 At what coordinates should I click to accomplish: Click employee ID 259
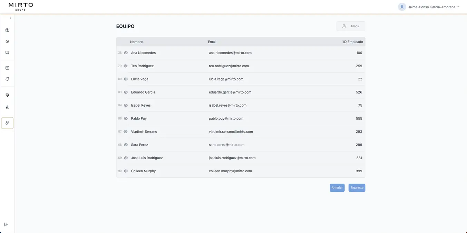pyautogui.click(x=359, y=66)
